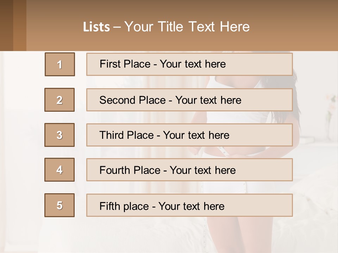
Task: Click "Your text here" in Third Place row
Action: (196, 135)
